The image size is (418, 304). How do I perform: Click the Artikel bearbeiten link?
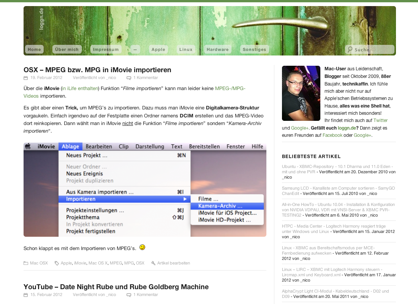pyautogui.click(x=174, y=263)
